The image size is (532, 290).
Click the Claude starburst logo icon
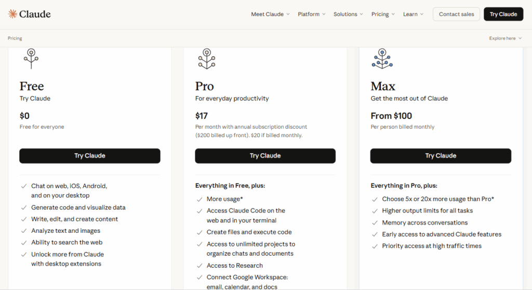(12, 14)
